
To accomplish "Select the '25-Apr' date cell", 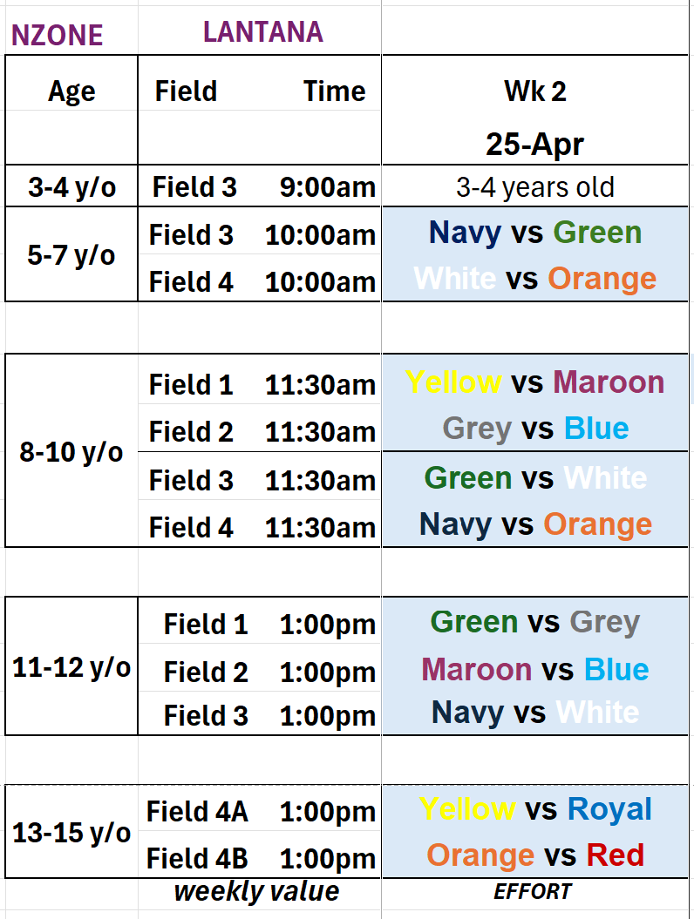I will click(534, 144).
